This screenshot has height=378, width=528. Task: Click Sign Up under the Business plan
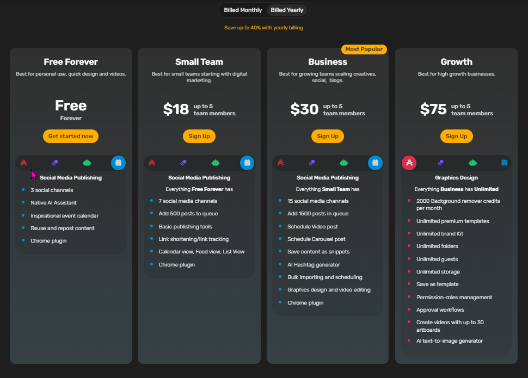328,136
